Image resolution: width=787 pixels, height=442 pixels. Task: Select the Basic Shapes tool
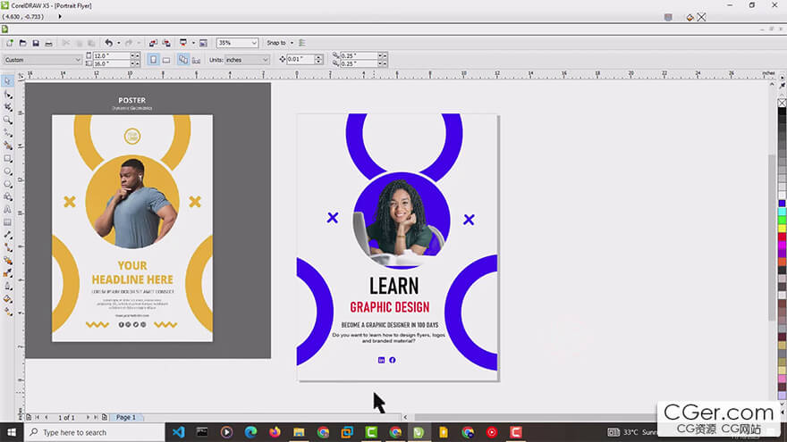pyautogui.click(x=7, y=197)
